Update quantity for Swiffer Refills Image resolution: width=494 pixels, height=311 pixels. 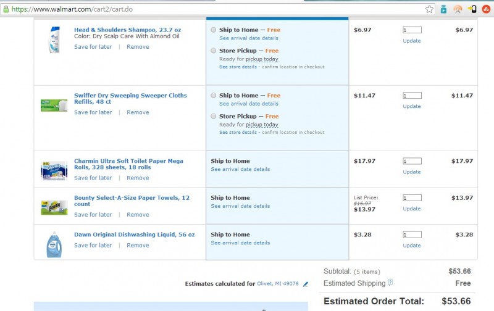click(x=412, y=106)
